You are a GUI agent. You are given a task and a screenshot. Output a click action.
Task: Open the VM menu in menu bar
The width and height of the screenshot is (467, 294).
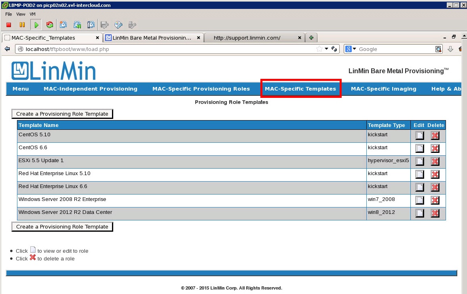[33, 14]
